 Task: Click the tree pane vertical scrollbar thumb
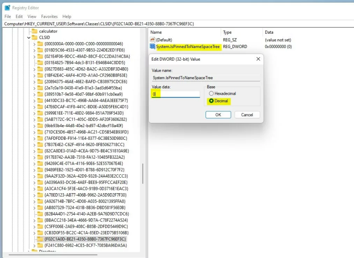click(x=143, y=173)
